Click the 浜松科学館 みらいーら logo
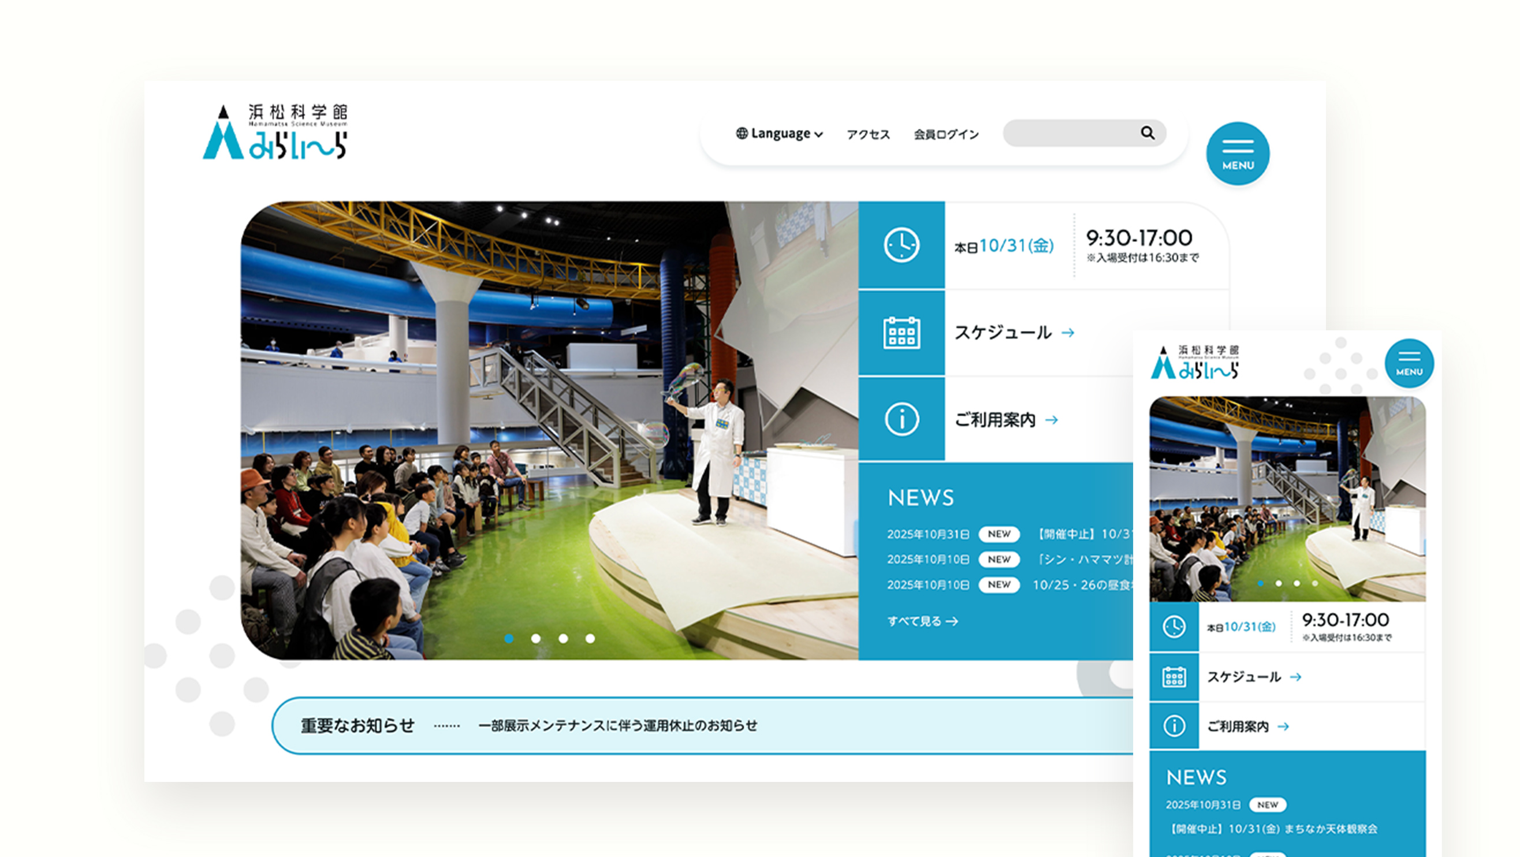The image size is (1520, 857). [275, 132]
